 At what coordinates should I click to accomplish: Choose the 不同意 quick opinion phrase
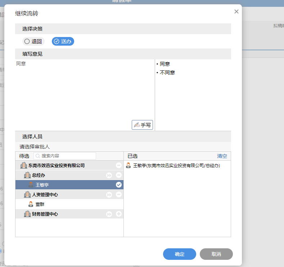click(x=167, y=73)
